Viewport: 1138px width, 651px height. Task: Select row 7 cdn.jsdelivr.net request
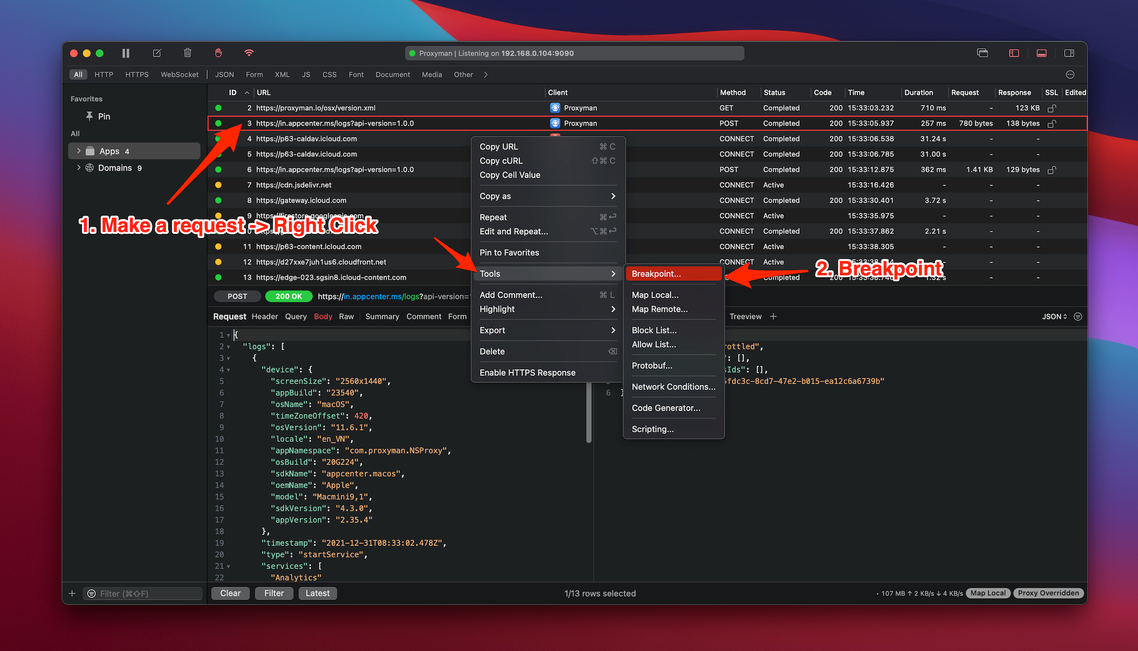pos(647,185)
